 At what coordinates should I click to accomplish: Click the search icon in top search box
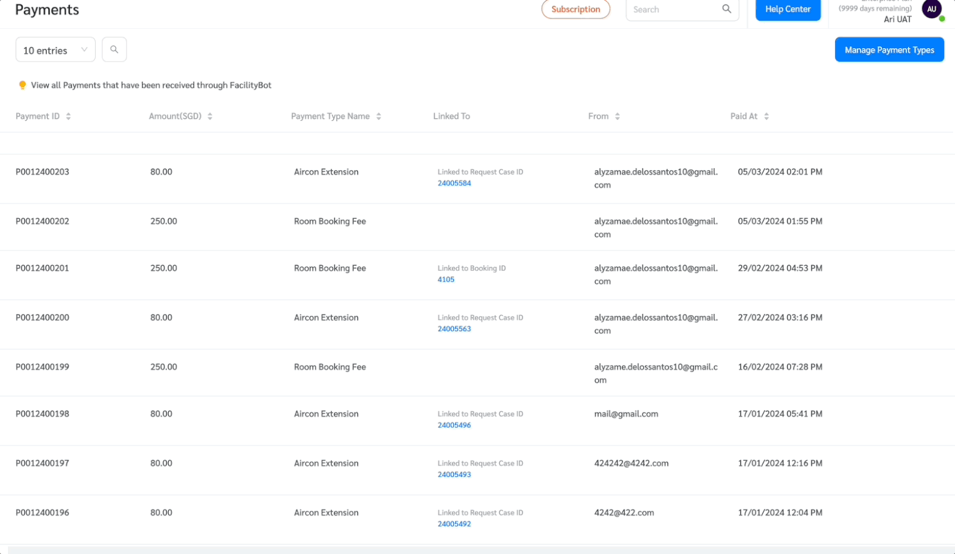(x=727, y=9)
